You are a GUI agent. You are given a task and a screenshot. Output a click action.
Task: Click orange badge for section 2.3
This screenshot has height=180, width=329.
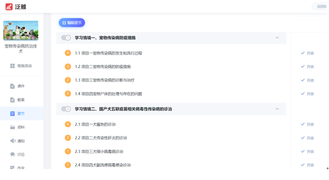click(x=68, y=151)
